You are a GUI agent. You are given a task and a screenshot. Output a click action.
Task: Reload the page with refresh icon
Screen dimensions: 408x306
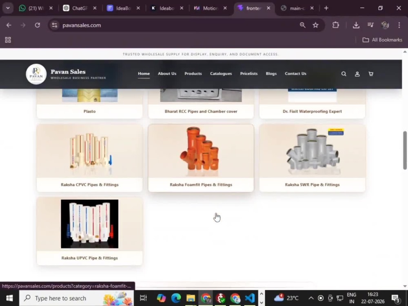(x=38, y=25)
